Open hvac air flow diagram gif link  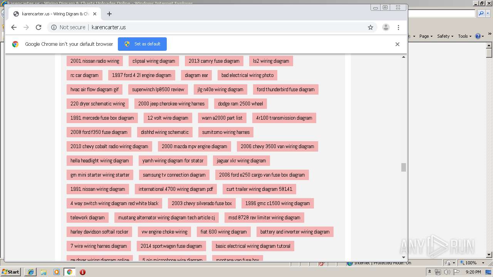(x=95, y=89)
